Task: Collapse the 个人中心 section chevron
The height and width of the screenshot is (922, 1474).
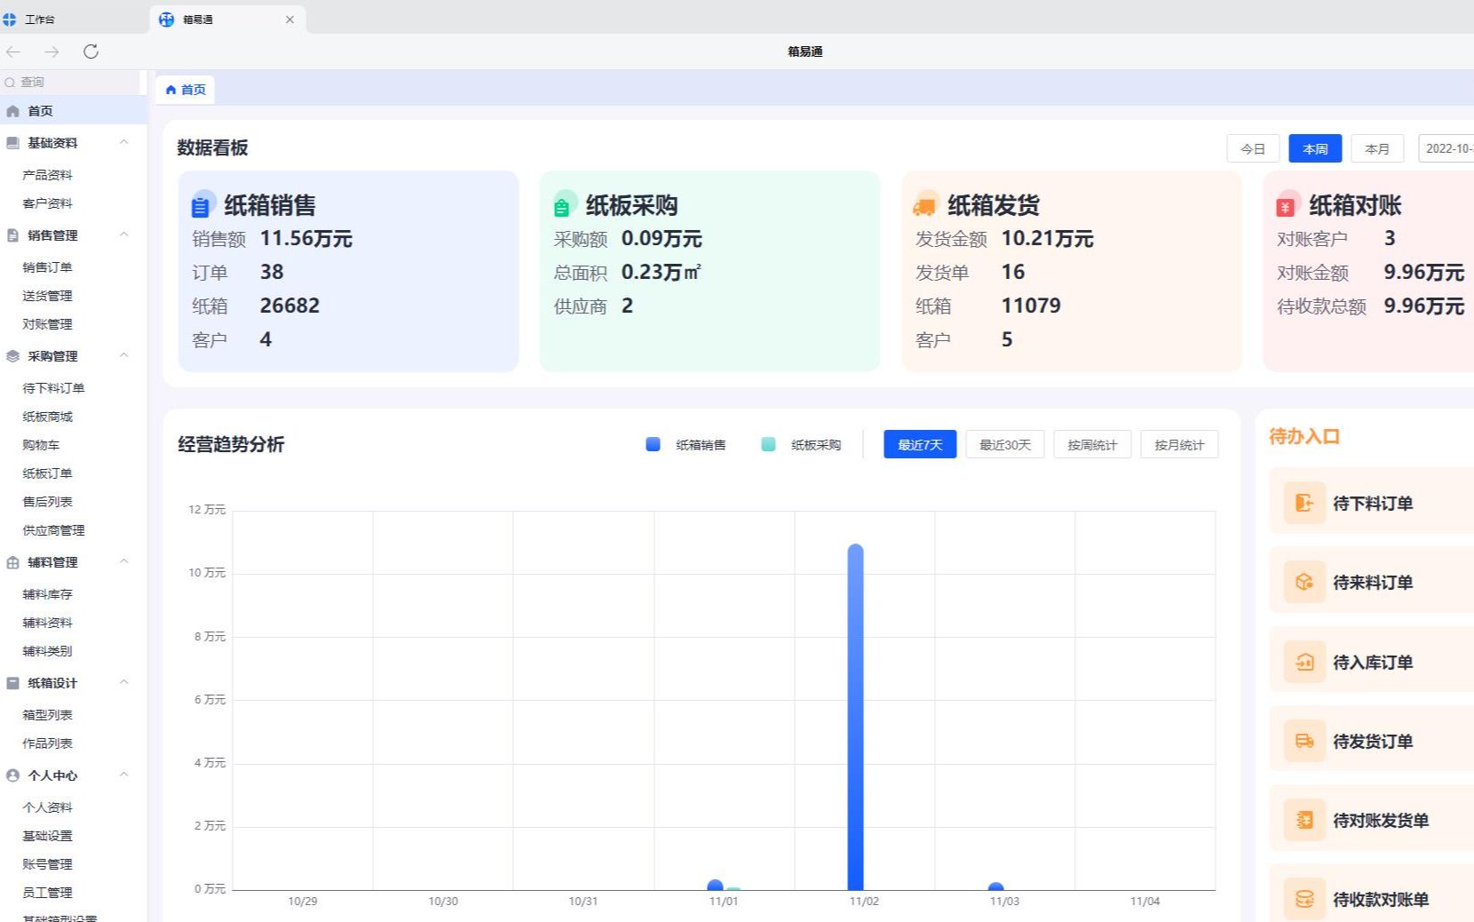Action: 124,775
